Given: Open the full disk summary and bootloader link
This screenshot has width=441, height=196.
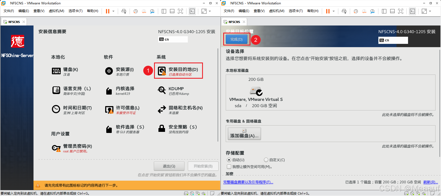Looking at the screenshot, I should (x=248, y=182).
